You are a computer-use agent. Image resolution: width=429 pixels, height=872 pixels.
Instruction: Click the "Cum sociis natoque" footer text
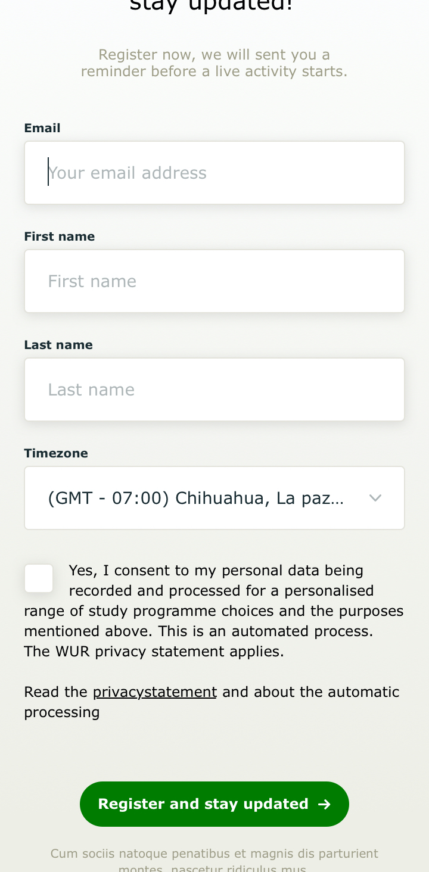[214, 854]
